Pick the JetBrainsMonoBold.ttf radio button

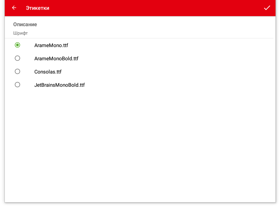coord(17,85)
